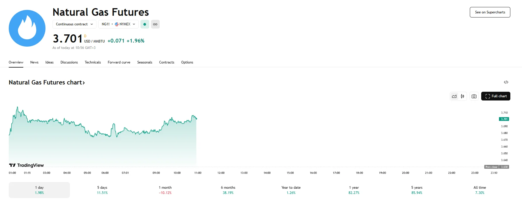Viewport: 522px width, 203px height.
Task: Open the Natural Gas Futures chart heading link
Action: coord(47,82)
